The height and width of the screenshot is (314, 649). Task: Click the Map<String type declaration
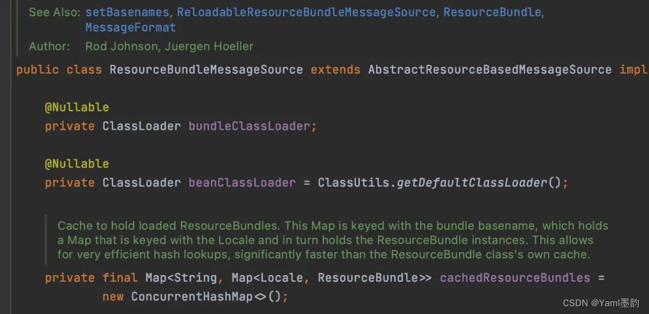point(181,277)
